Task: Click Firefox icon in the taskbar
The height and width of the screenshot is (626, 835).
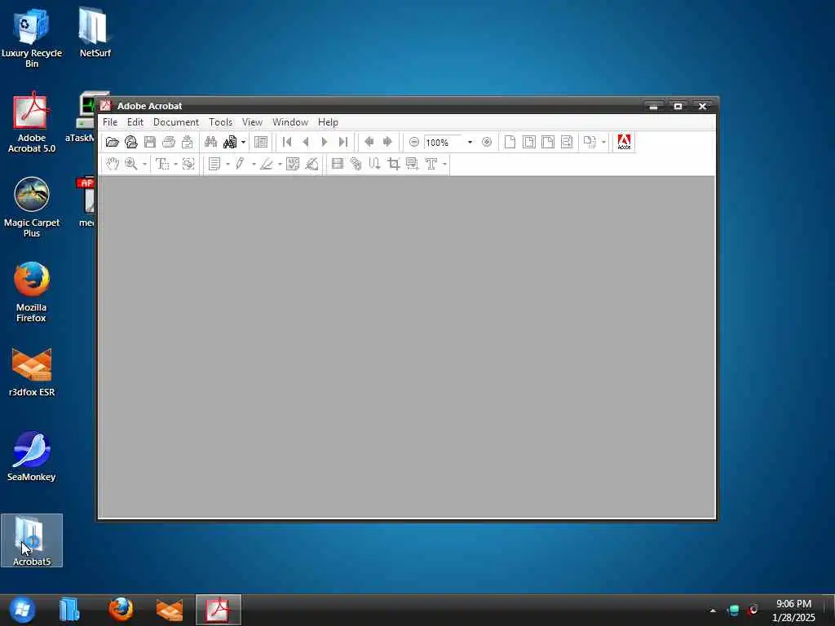Action: tap(121, 610)
